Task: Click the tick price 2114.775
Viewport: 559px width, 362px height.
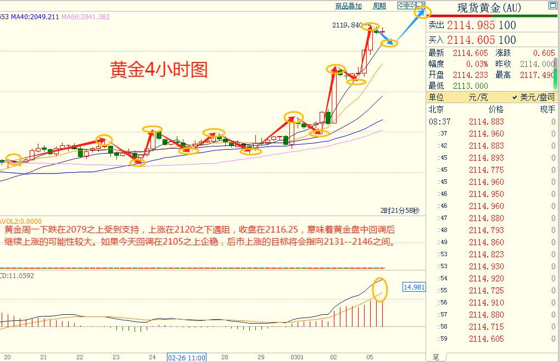Action: (x=487, y=170)
